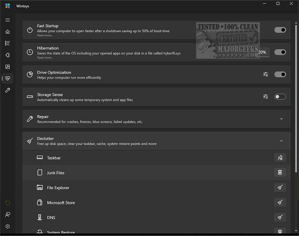
Task: Click the Repair wrench icon
Action: [x=30, y=119]
